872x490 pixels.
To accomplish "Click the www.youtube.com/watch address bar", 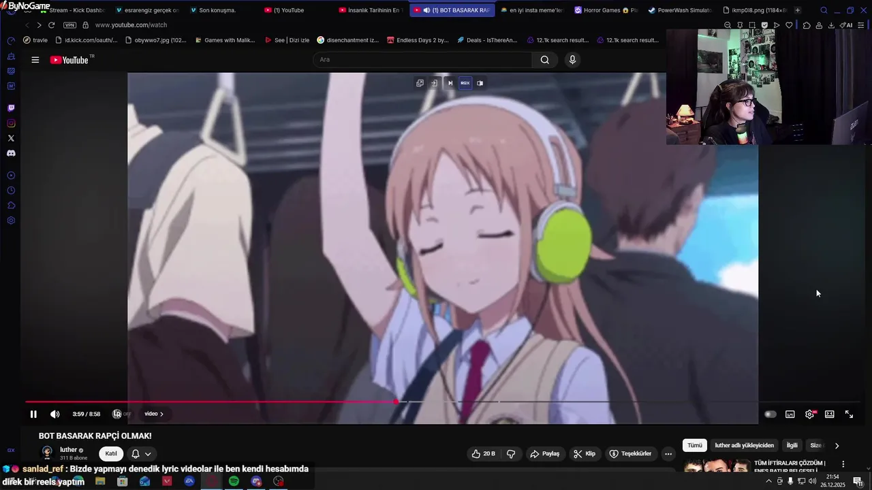I will point(131,25).
